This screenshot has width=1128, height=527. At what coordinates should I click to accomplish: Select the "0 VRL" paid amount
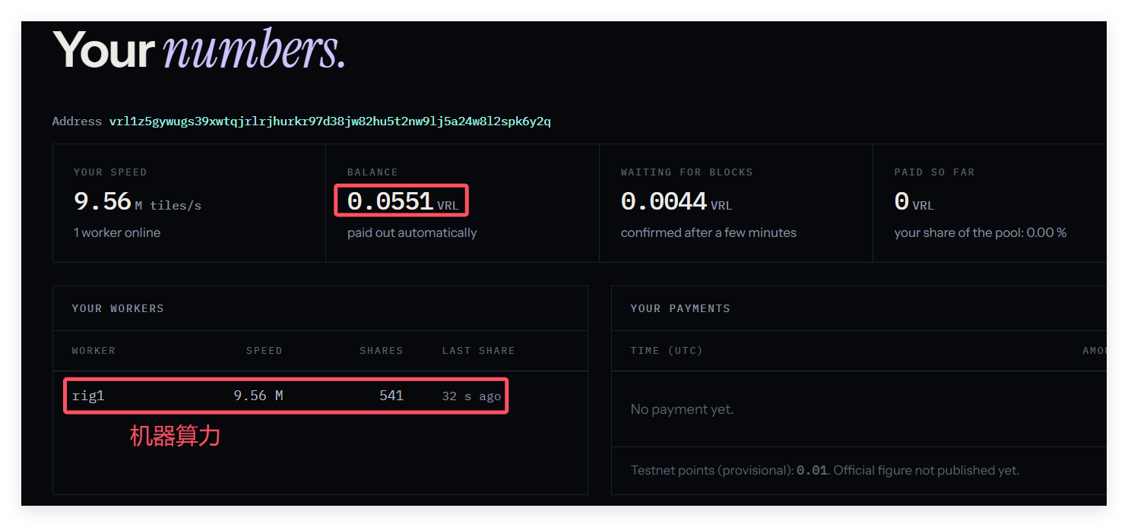914,202
